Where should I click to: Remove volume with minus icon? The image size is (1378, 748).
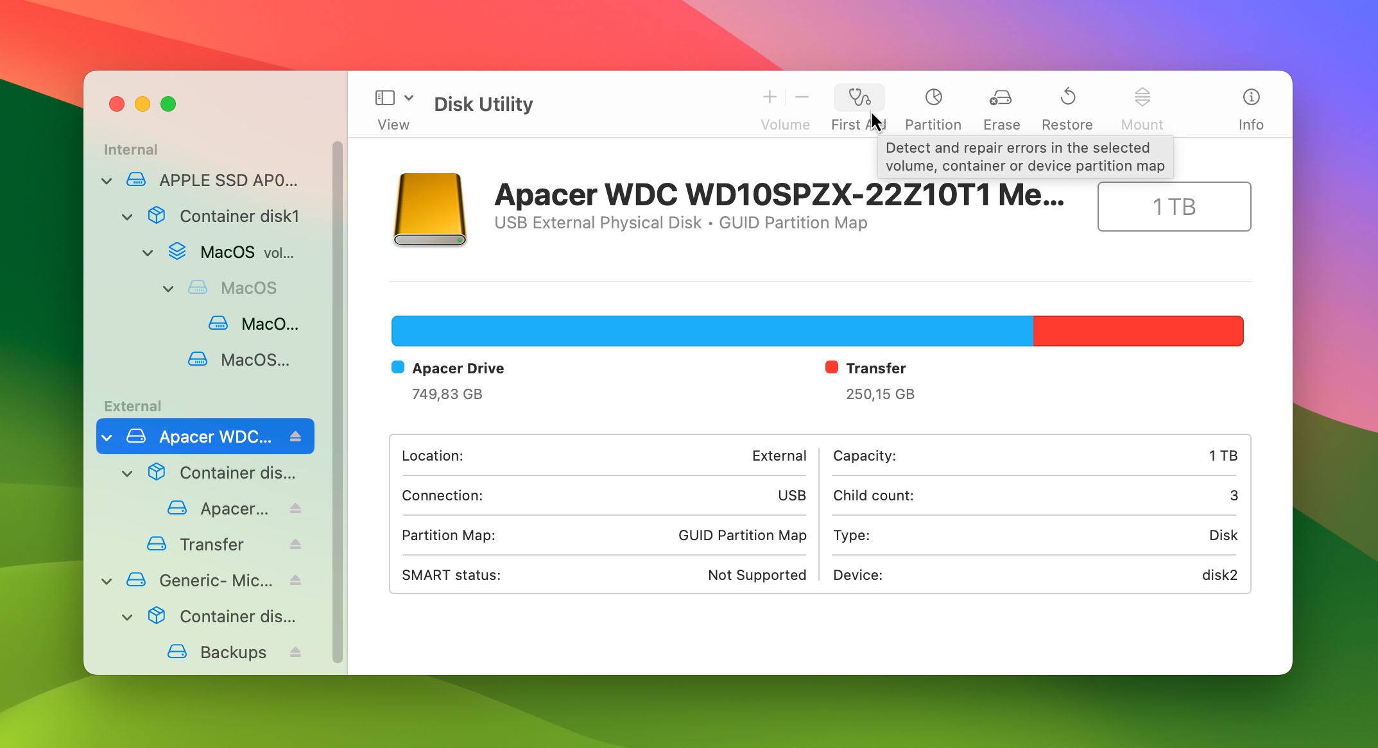[802, 97]
